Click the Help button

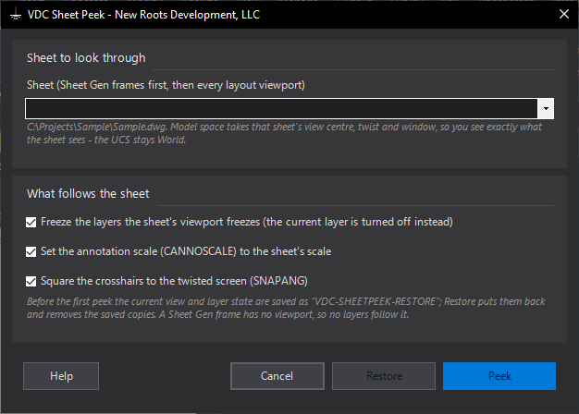(61, 376)
